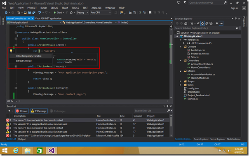Click the Error List filter funnel
This screenshot has height=156, width=249.
click(x=9, y=111)
